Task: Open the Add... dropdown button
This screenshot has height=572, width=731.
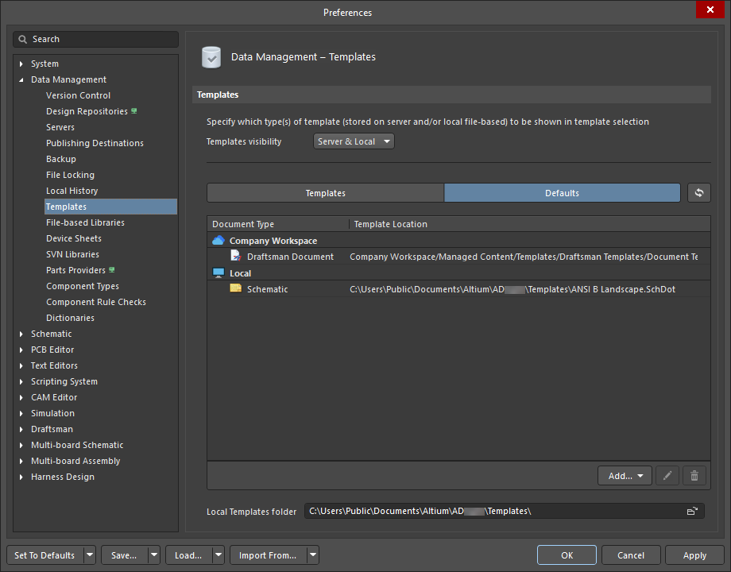Action: click(x=625, y=476)
